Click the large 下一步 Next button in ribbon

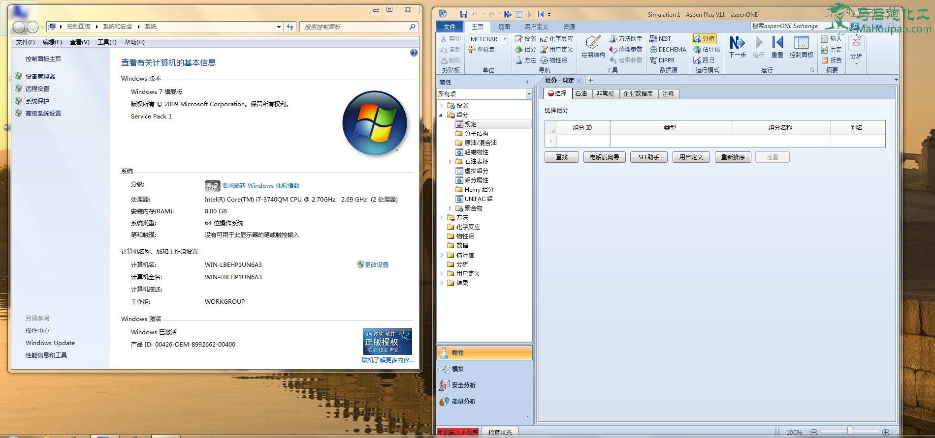737,47
